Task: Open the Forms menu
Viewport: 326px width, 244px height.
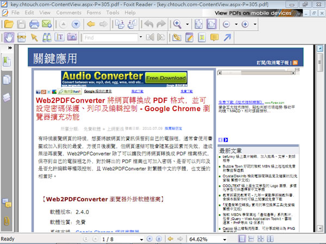Action: coord(94,12)
